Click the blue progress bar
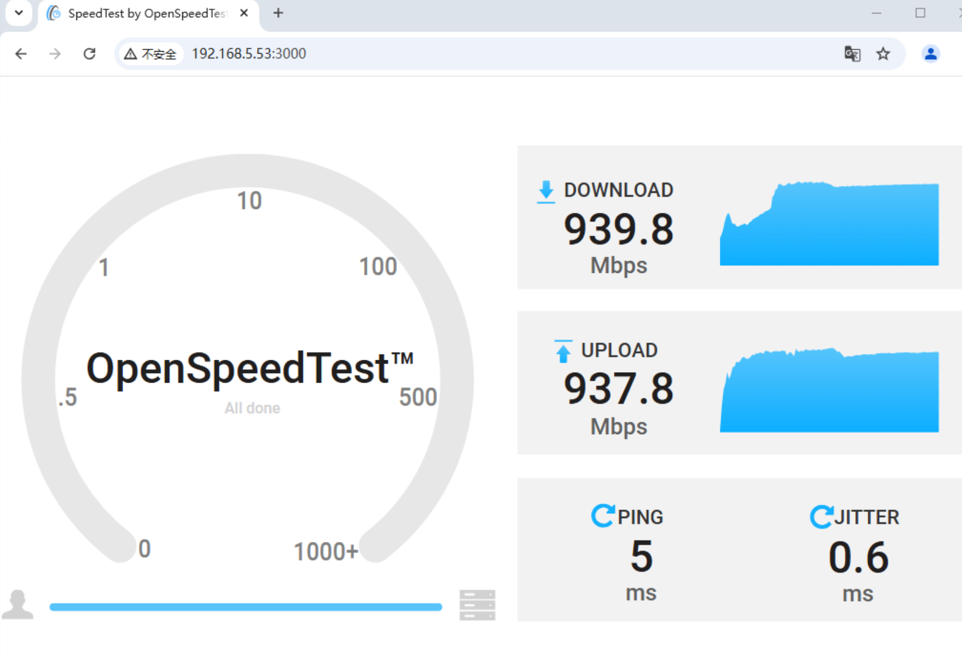 pos(246,607)
